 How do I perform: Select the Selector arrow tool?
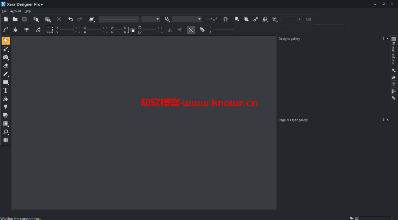pyautogui.click(x=6, y=41)
